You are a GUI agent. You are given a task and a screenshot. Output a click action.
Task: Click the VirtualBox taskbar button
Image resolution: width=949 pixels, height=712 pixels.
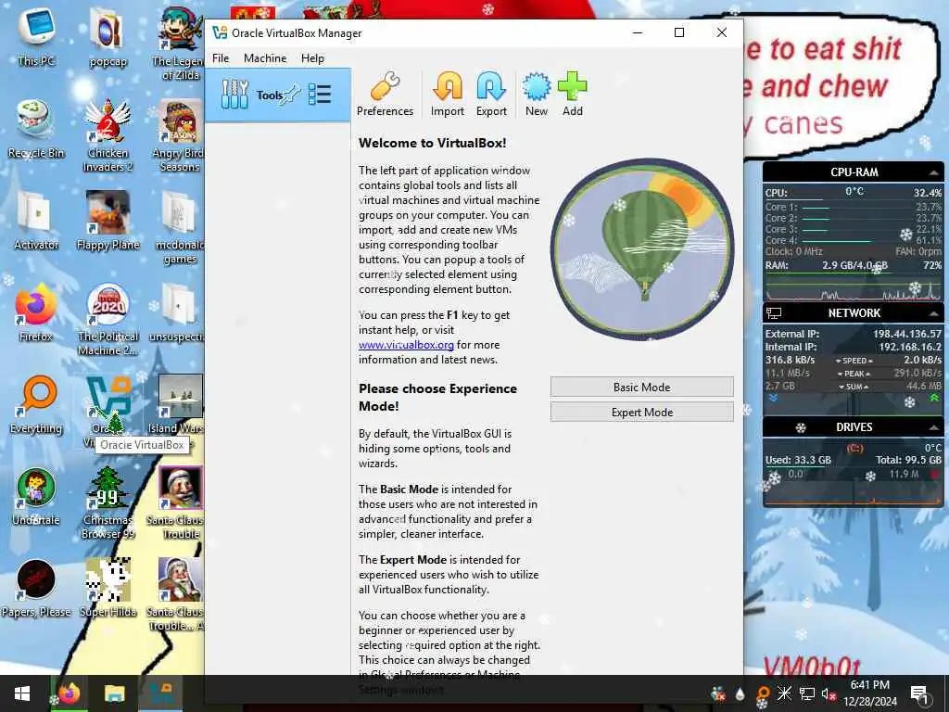coord(160,693)
